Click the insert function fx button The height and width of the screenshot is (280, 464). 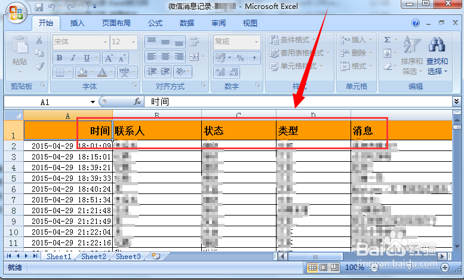click(x=137, y=102)
